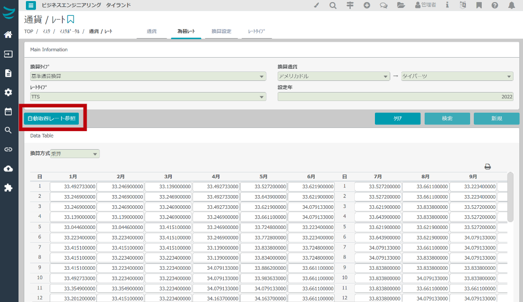Open the hamburger menu button
The height and width of the screenshot is (302, 523).
[x=31, y=5]
